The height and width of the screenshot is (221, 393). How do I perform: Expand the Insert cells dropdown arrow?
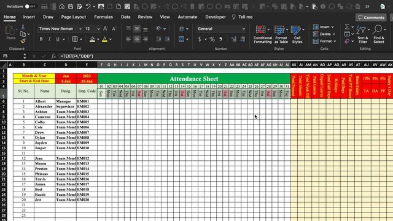click(333, 27)
